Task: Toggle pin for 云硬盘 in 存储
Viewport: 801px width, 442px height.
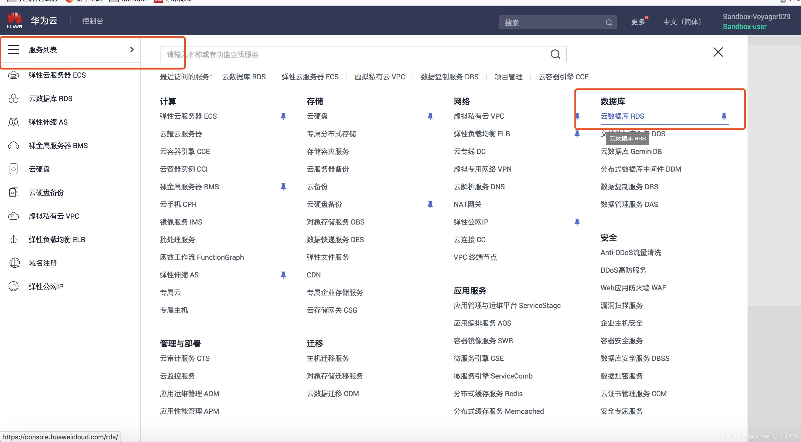Action: point(430,116)
